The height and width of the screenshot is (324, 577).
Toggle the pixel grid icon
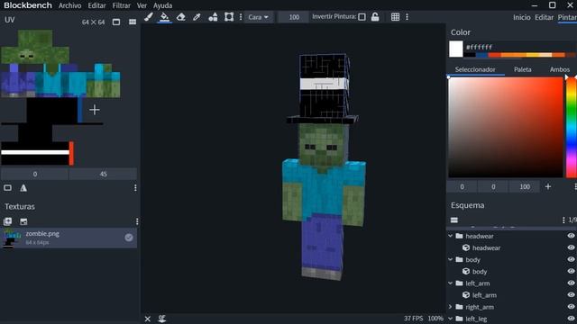[395, 17]
